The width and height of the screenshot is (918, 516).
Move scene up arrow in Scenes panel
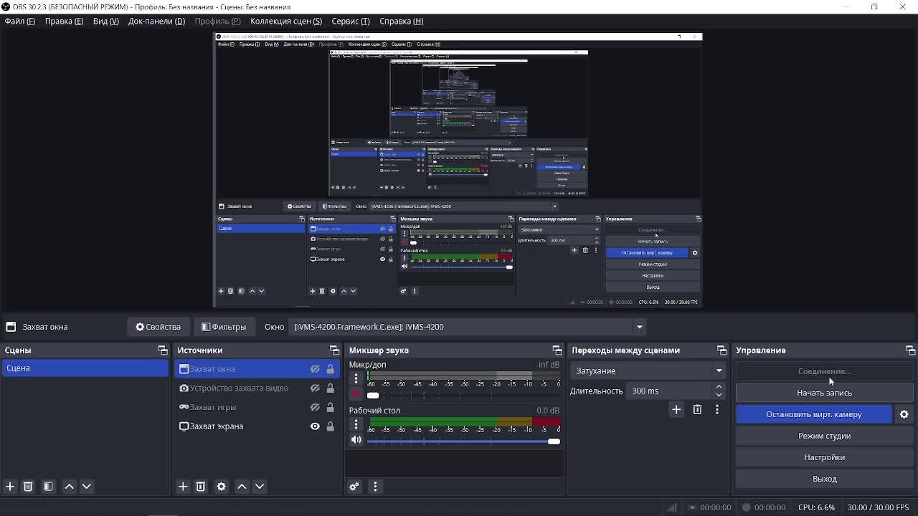tap(70, 487)
